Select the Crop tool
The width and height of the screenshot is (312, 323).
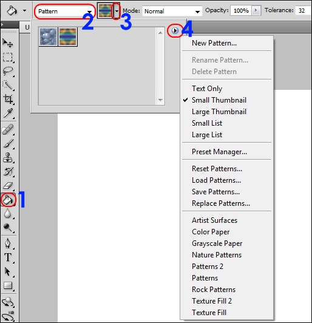8,99
